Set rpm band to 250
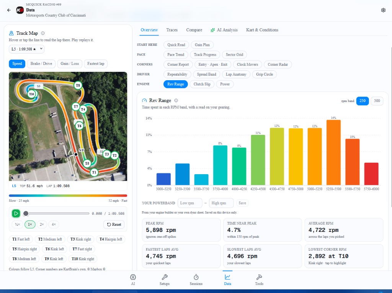This screenshot has height=293, width=392. pyautogui.click(x=363, y=101)
